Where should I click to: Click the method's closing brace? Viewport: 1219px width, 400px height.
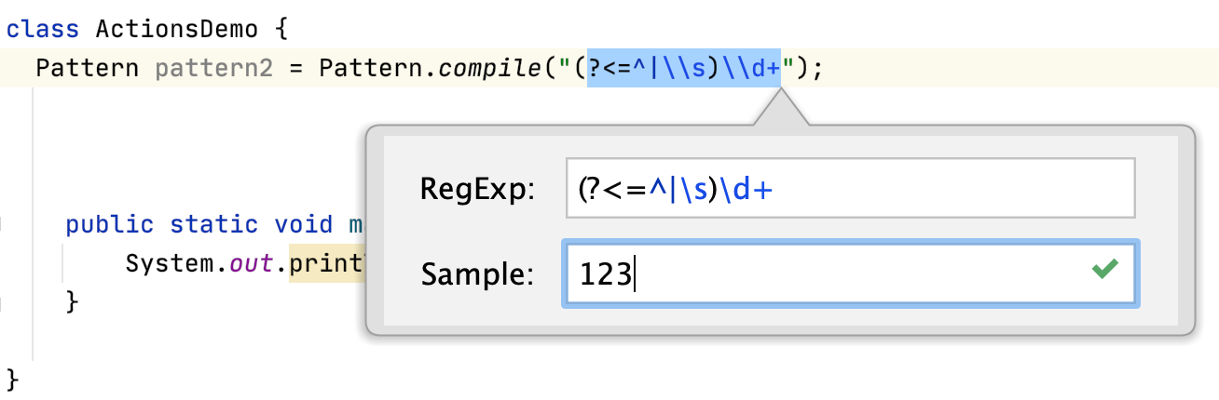click(x=72, y=301)
